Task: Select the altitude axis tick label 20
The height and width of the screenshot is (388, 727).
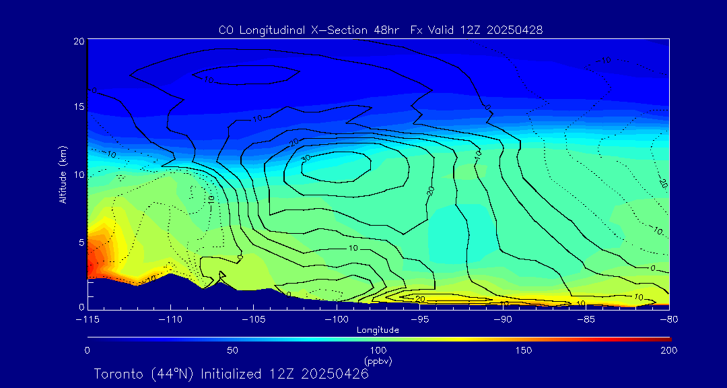Action: coord(78,41)
